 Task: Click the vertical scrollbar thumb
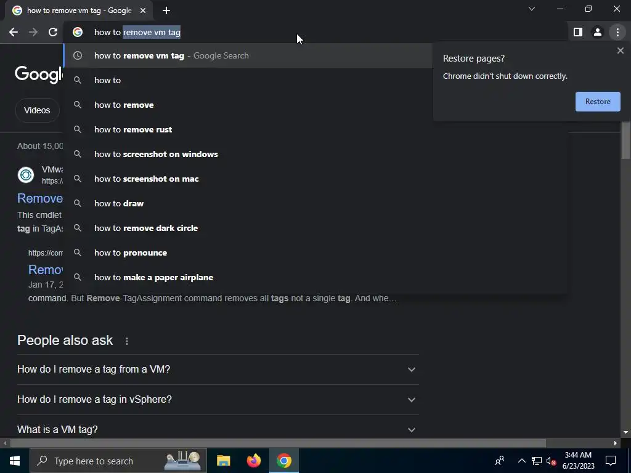coord(625,141)
